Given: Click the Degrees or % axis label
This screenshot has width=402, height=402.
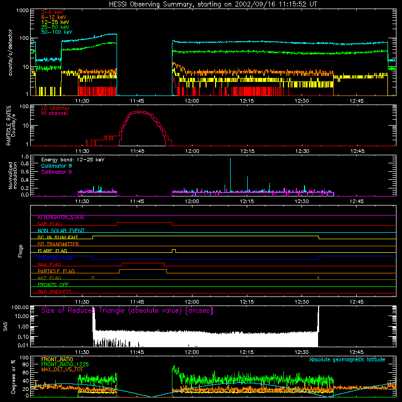Looking at the screenshot, I should pos(14,376).
